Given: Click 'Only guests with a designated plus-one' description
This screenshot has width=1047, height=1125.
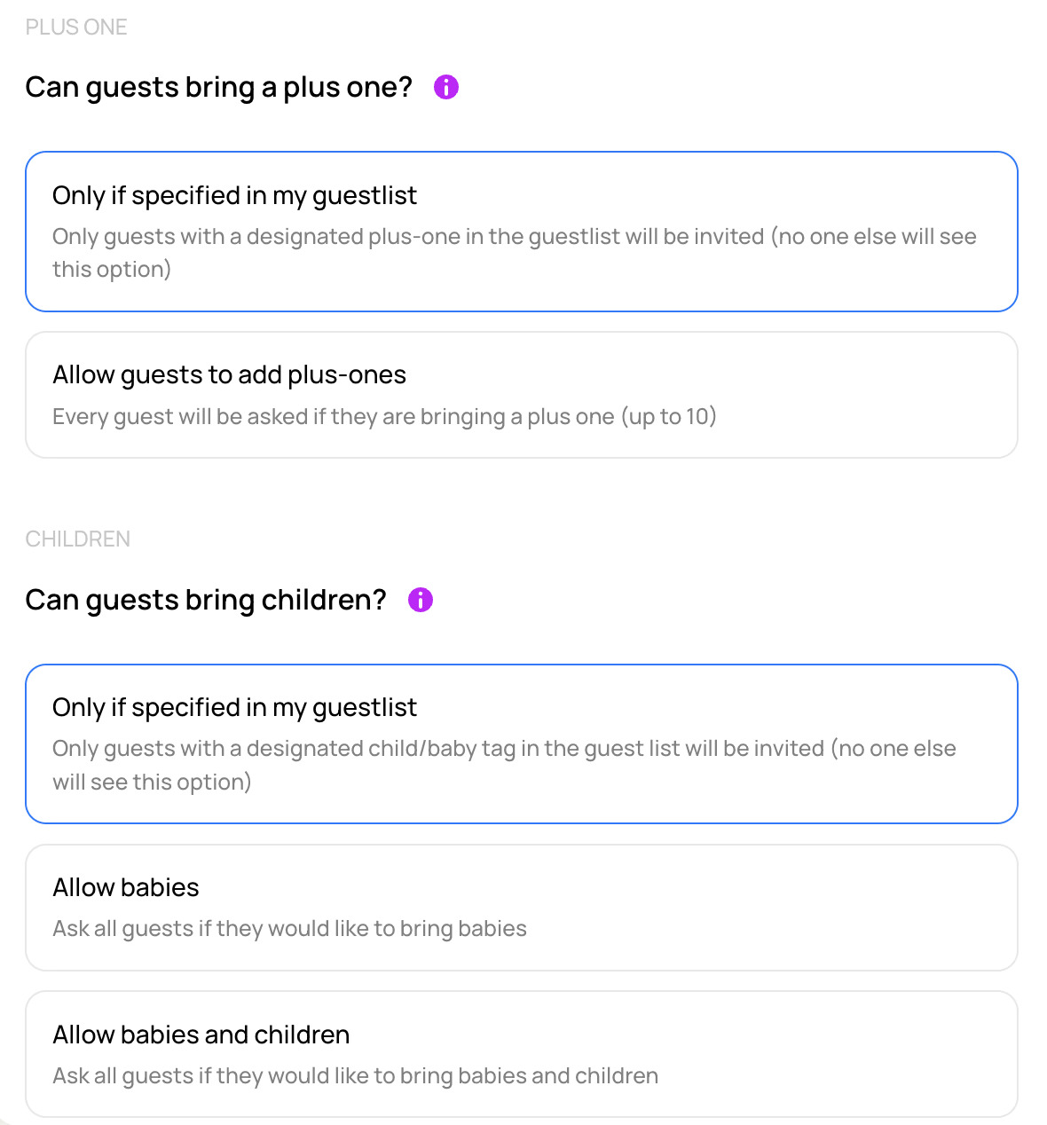Looking at the screenshot, I should click(x=515, y=253).
